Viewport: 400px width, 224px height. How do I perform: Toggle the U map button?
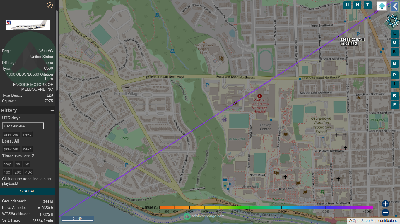(347, 5)
